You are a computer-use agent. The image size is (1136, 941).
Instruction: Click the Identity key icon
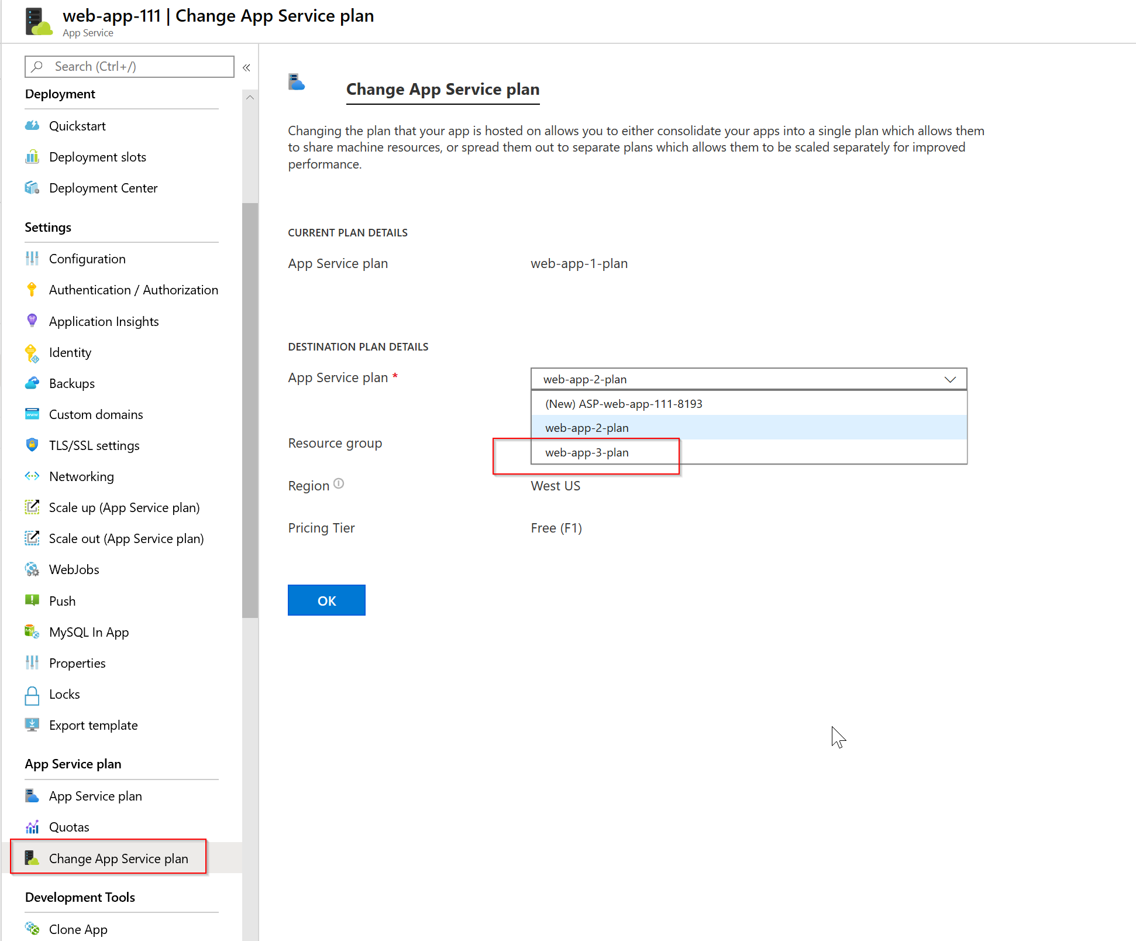click(x=32, y=353)
